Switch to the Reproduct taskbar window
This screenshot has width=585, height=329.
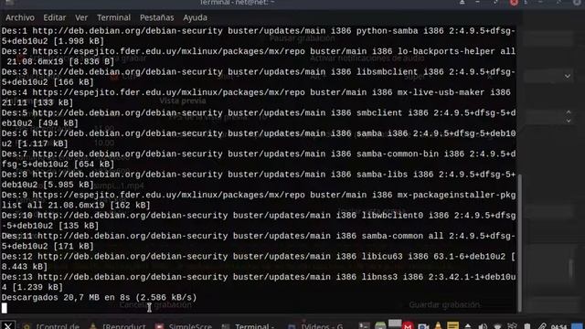118,326
